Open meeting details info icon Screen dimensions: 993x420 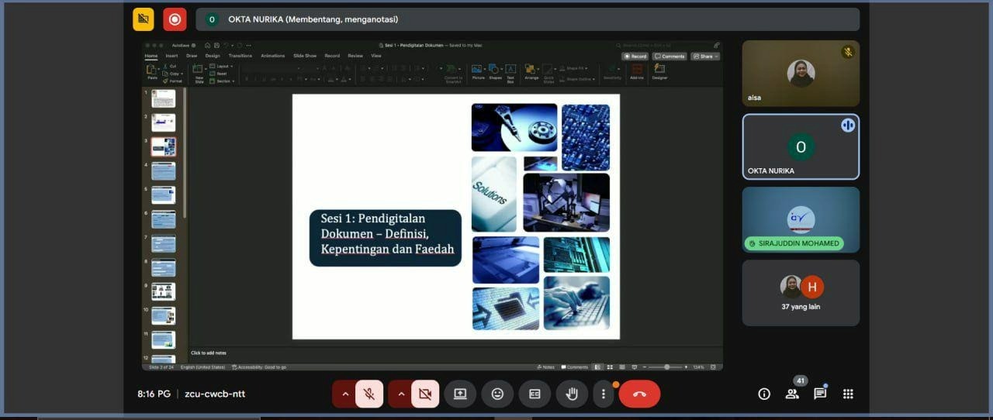(764, 394)
